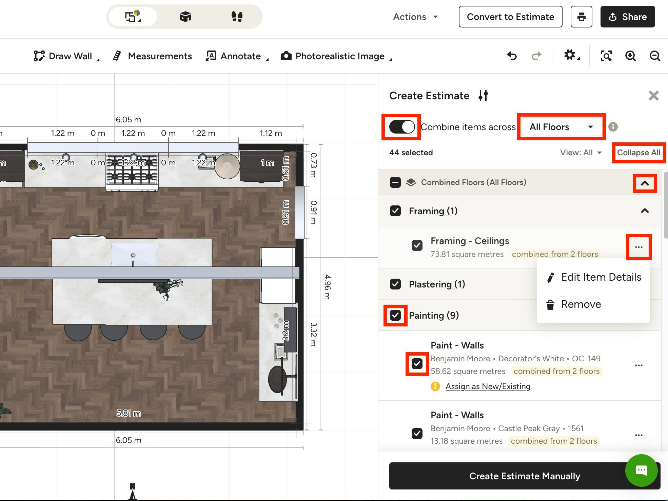Zoom in on the floor plan
The image size is (668, 501).
[x=630, y=56]
